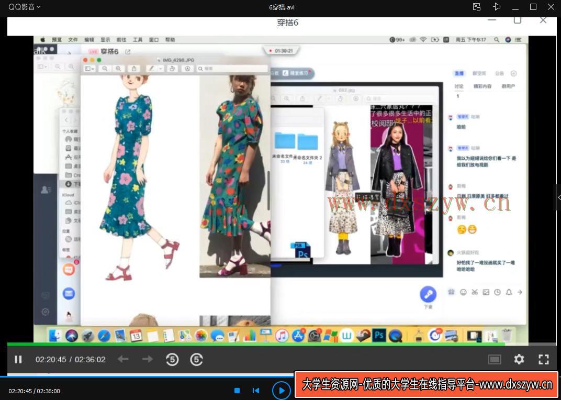The image size is (561, 400).
Task: Pause the video in QQ影音 control bar
Action: (x=18, y=360)
